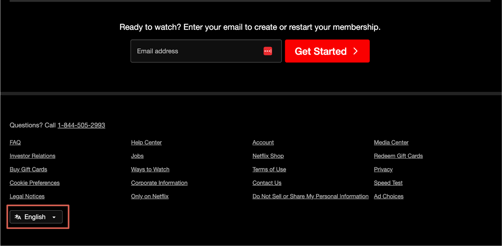Open the FAQ link

pyautogui.click(x=15, y=143)
